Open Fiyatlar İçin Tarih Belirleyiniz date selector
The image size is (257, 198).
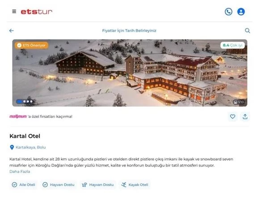tap(129, 31)
